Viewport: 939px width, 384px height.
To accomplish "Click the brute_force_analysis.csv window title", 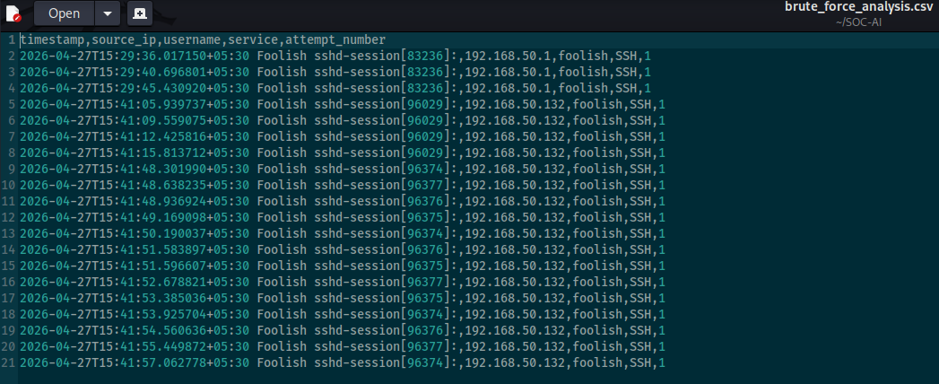I will [x=859, y=7].
